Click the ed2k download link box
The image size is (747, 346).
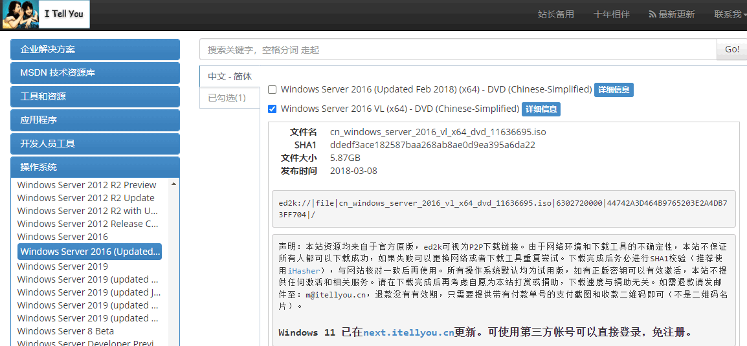(x=504, y=209)
